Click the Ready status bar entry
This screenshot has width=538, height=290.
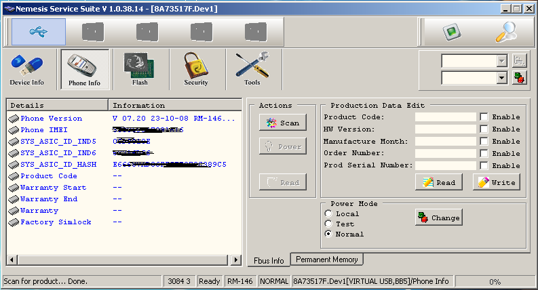210,281
